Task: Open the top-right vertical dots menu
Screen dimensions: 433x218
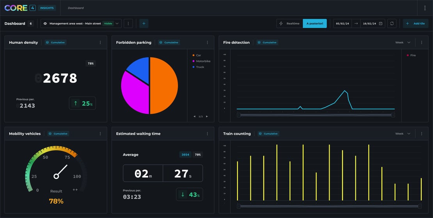Action: pos(425,8)
